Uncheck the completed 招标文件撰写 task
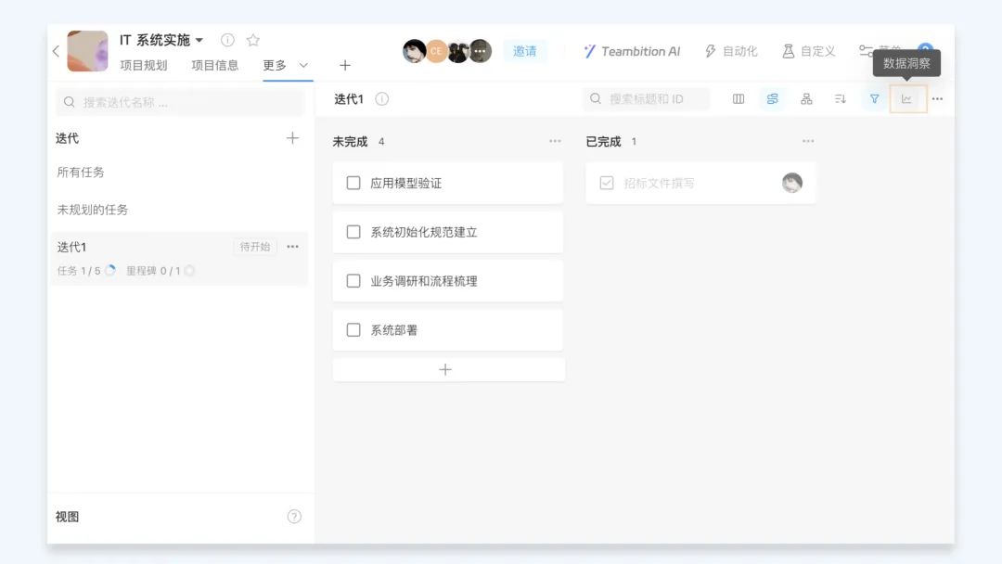The width and height of the screenshot is (1002, 564). [607, 184]
